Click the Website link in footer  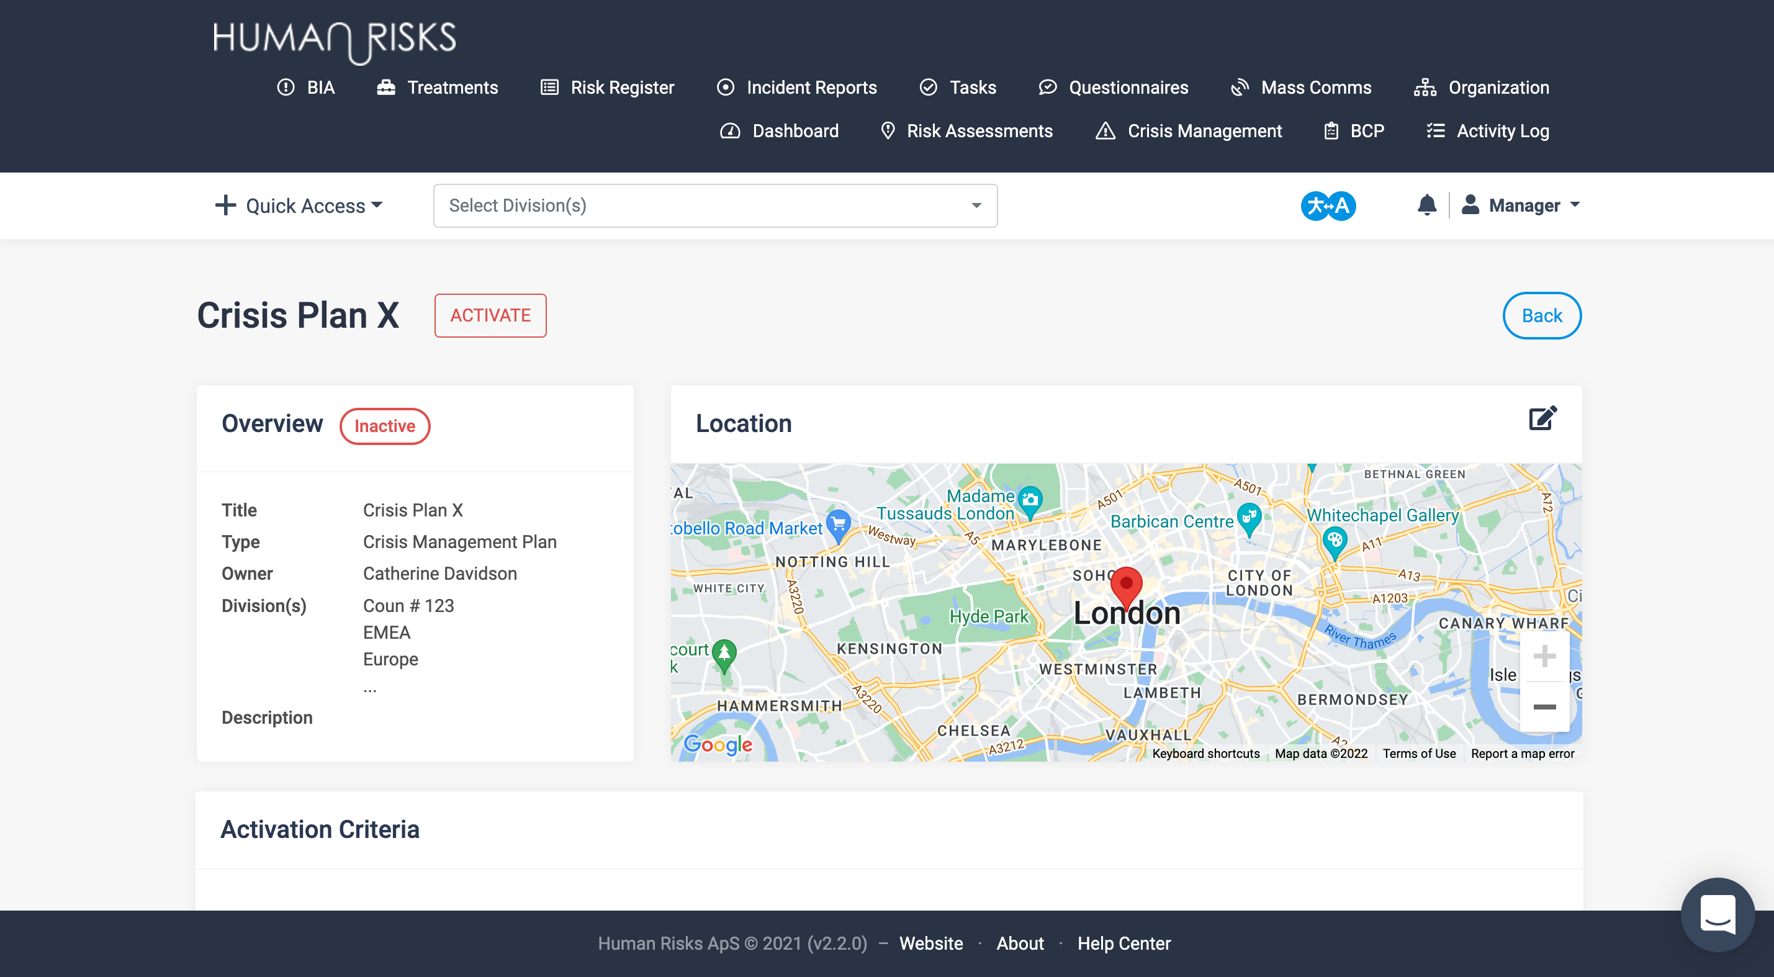[x=934, y=943]
